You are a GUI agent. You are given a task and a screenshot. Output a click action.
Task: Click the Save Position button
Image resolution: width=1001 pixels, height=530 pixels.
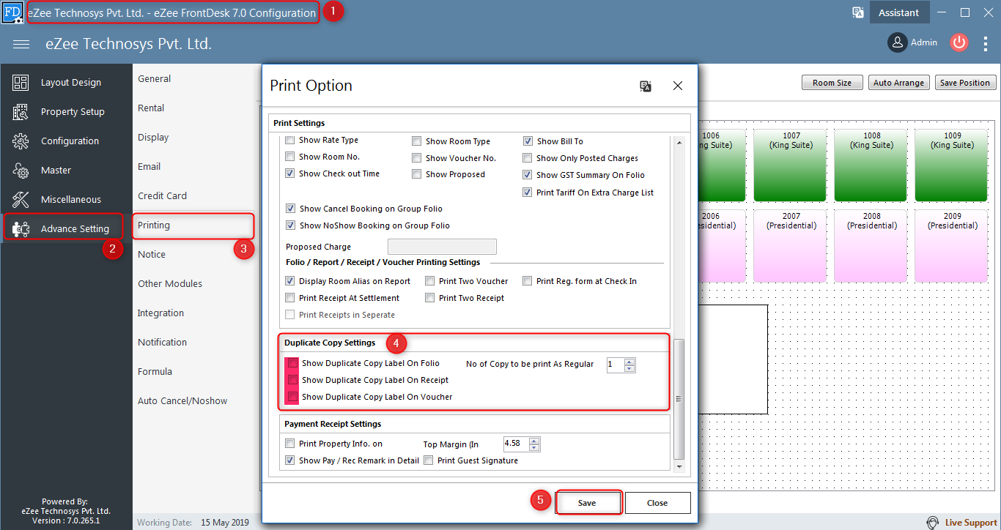(965, 83)
